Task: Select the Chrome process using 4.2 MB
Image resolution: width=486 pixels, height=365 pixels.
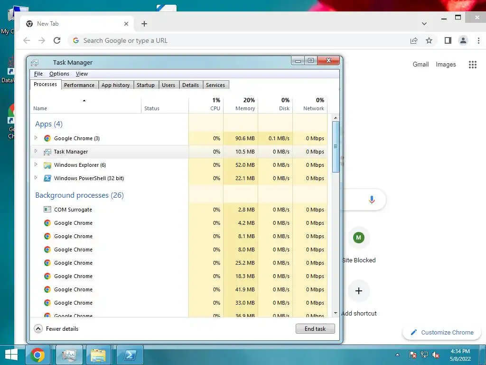Action: coord(179,223)
